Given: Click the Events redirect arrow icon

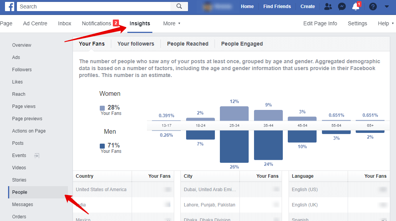Looking at the screenshot, I should click(36, 156).
